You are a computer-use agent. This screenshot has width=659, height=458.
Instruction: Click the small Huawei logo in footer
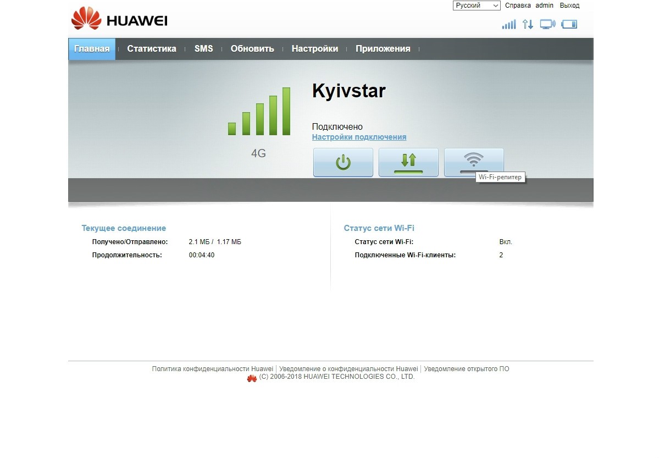252,378
